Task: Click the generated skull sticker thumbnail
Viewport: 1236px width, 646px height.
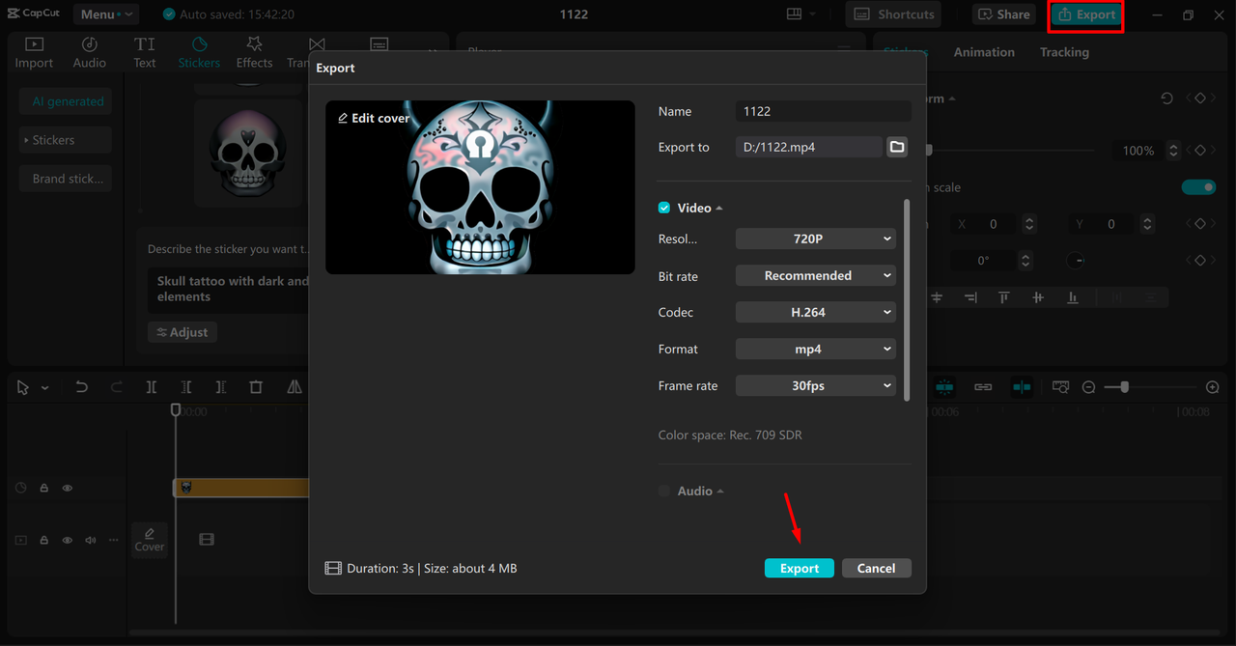Action: click(x=248, y=153)
